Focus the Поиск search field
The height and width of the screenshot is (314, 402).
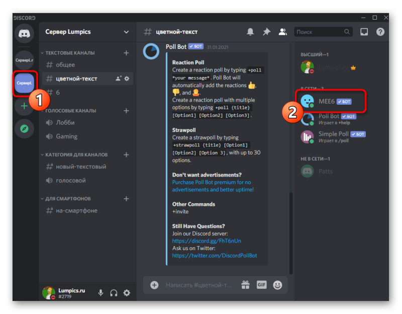[323, 32]
